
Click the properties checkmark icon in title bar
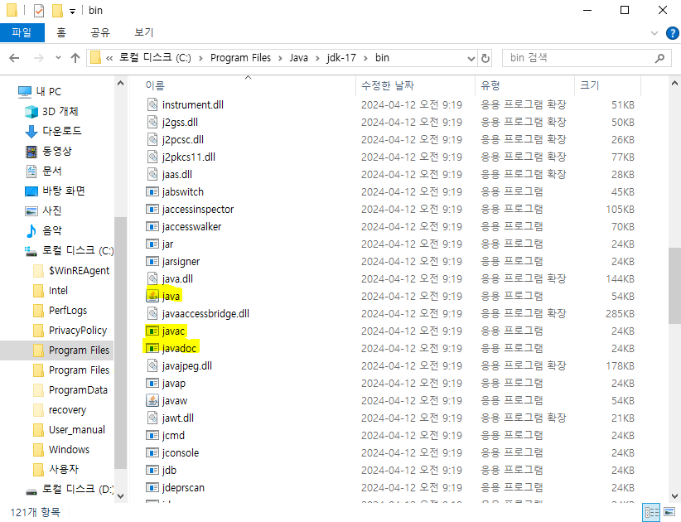tap(39, 11)
